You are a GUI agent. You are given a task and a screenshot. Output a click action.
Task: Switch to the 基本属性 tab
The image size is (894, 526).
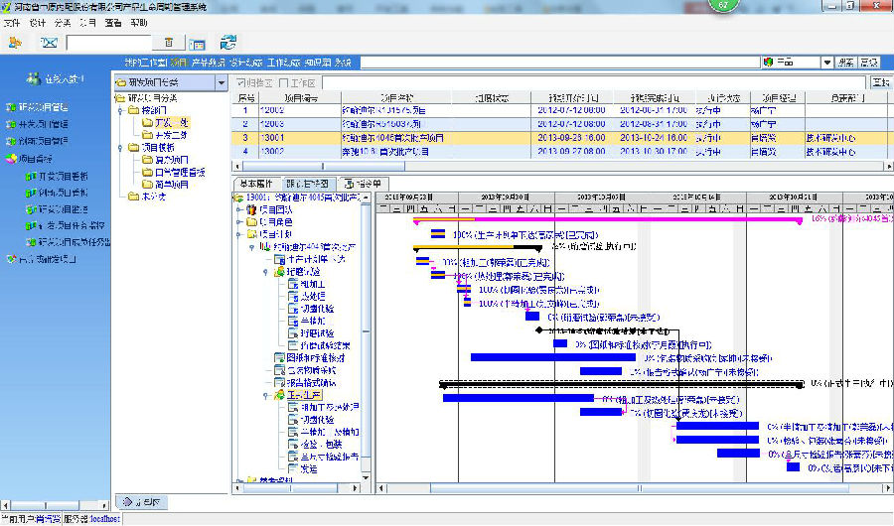coord(256,184)
